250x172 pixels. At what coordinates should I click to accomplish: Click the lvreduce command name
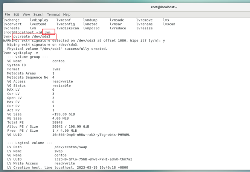pos(118,28)
